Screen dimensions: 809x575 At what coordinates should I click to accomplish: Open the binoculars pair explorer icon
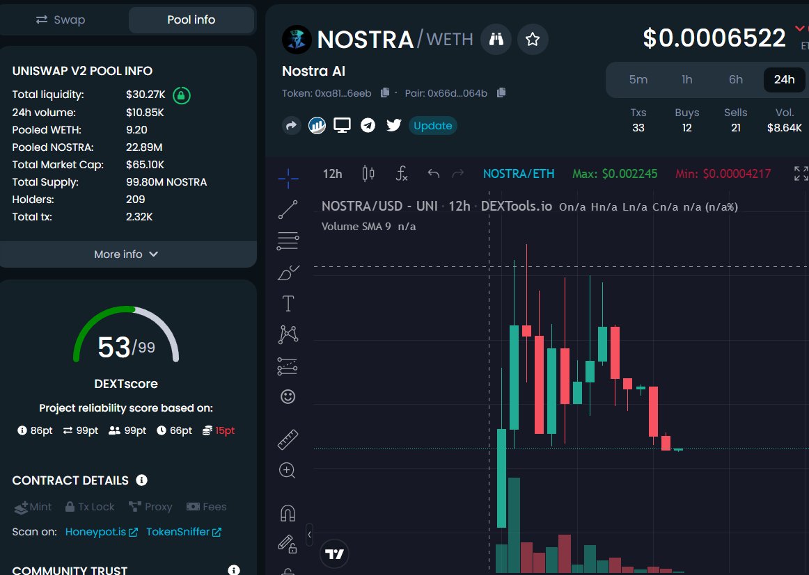496,39
